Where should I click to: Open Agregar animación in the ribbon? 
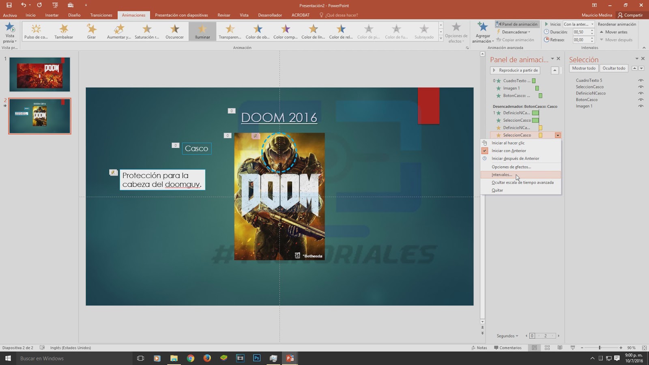(482, 32)
